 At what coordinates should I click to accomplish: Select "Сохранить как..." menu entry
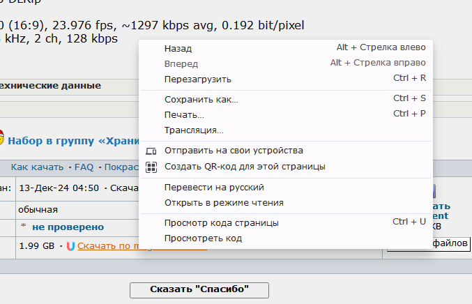(201, 100)
